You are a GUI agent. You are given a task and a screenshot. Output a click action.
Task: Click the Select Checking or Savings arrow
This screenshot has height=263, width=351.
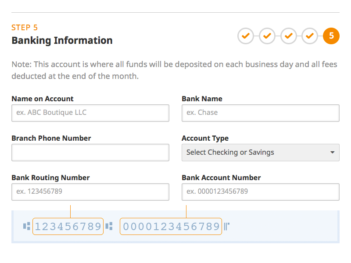(332, 153)
